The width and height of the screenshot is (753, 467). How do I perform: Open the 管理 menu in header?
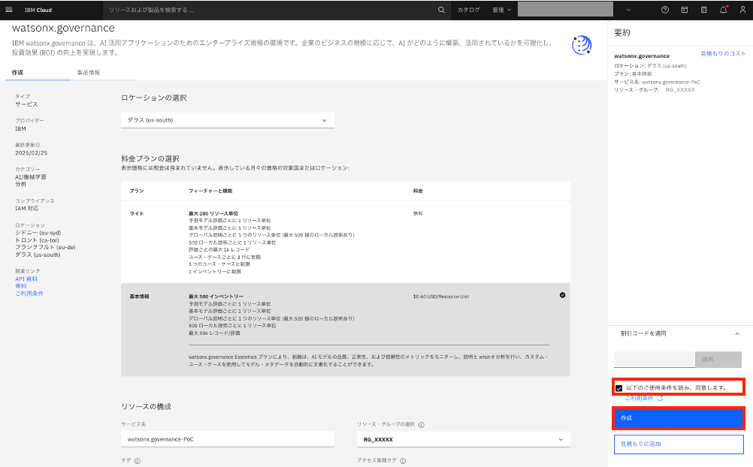(x=501, y=10)
